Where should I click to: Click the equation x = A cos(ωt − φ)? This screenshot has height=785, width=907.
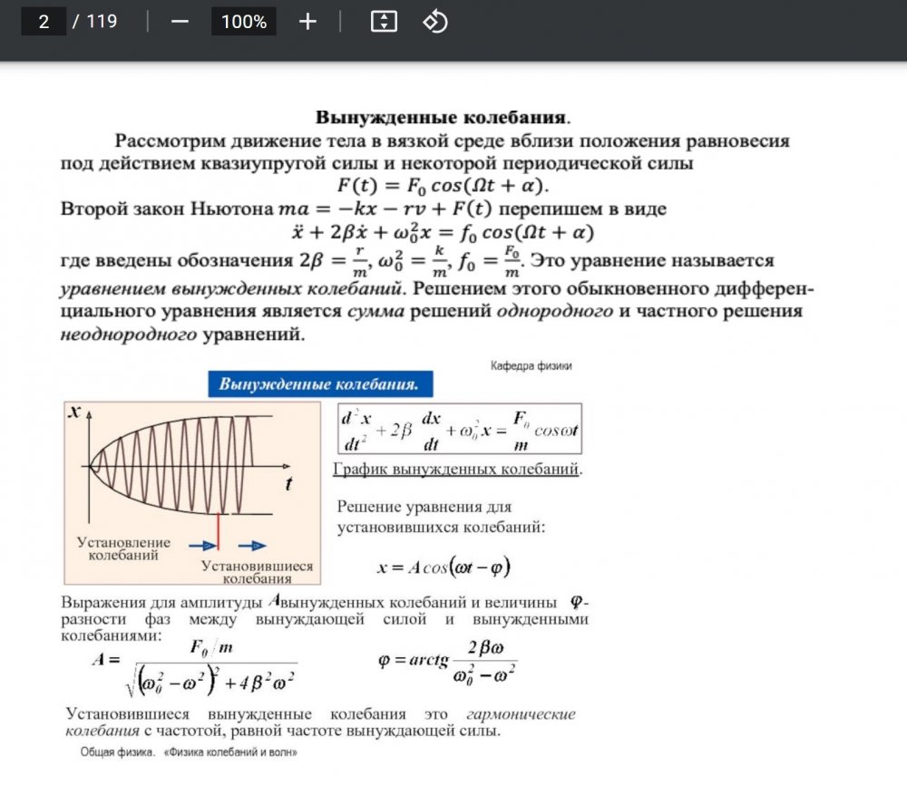click(444, 567)
